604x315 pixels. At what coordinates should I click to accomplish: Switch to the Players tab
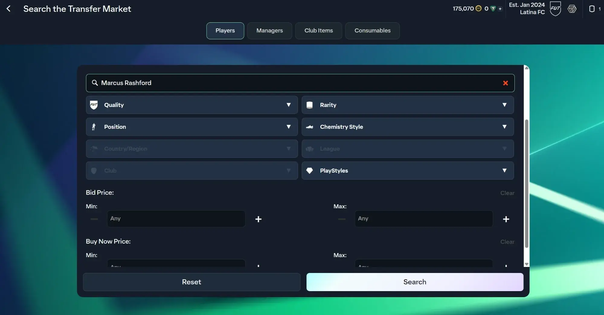point(225,31)
